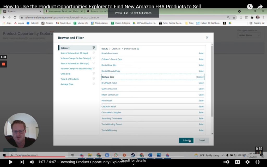
Task: Open Reading list in bookmarks bar
Action: (257, 23)
